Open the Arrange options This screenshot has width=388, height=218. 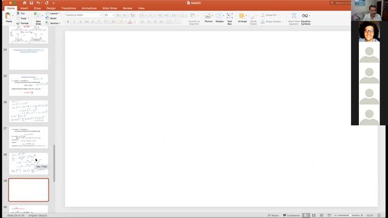click(242, 18)
